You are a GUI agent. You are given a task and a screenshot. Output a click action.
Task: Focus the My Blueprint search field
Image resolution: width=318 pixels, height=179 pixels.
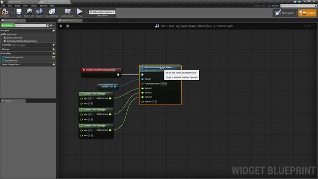(30, 25)
